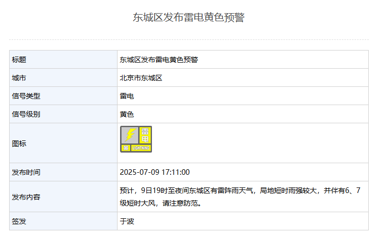Click the warning content text starting with 预计

tap(240, 197)
